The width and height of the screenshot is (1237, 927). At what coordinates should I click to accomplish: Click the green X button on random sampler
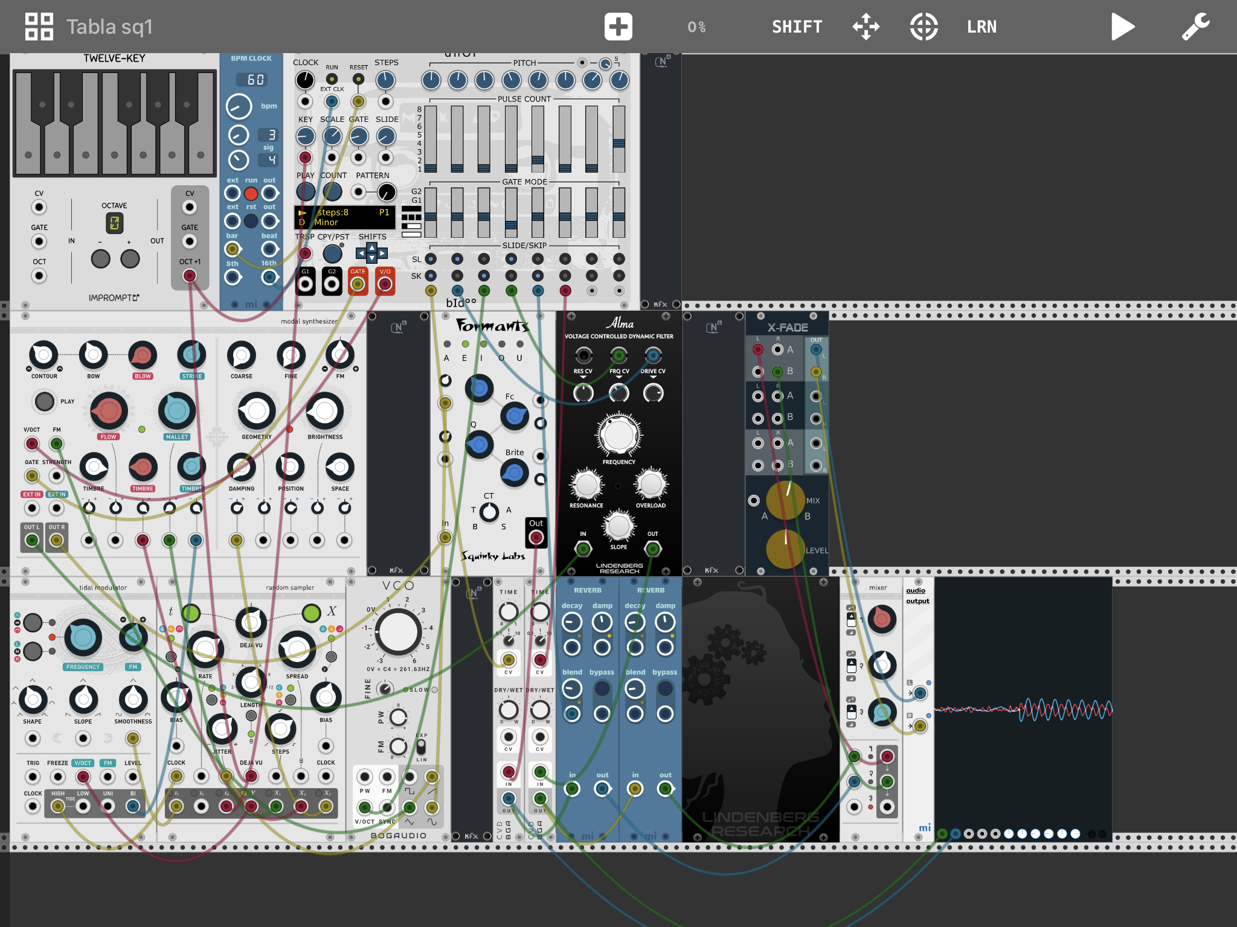[x=311, y=613]
